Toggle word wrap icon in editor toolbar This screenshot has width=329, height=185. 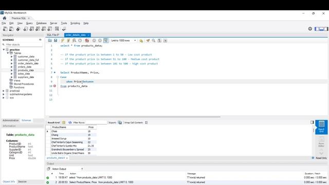point(166,41)
